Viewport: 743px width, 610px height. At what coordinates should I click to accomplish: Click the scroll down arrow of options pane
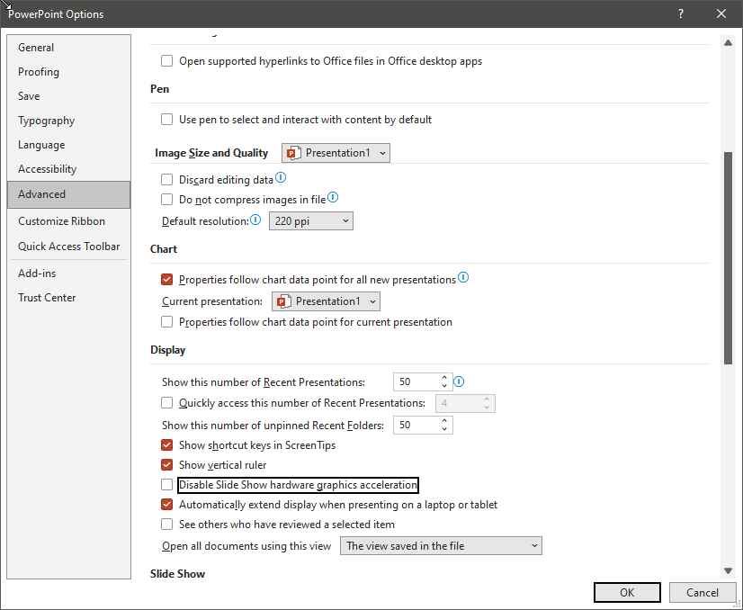pos(729,570)
